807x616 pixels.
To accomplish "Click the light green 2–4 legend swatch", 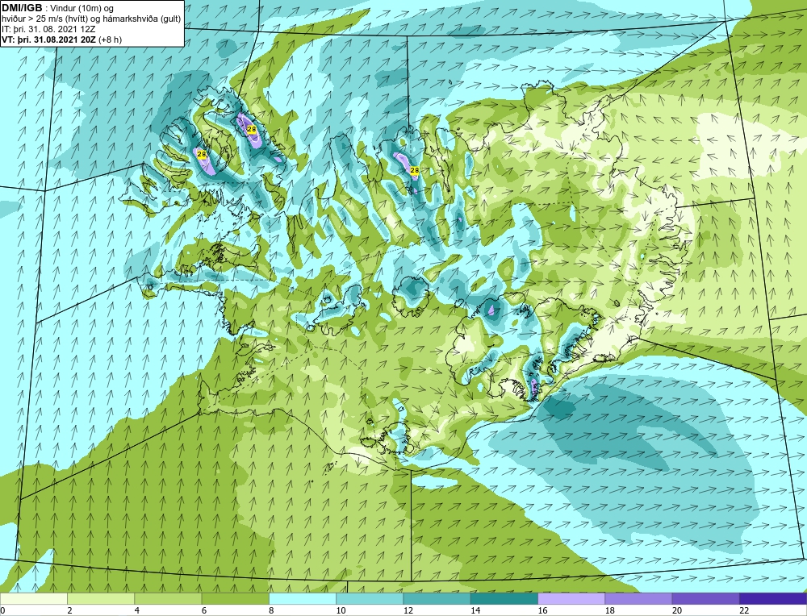I will click(101, 598).
